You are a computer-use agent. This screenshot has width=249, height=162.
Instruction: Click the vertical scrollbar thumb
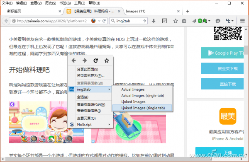click(x=246, y=50)
